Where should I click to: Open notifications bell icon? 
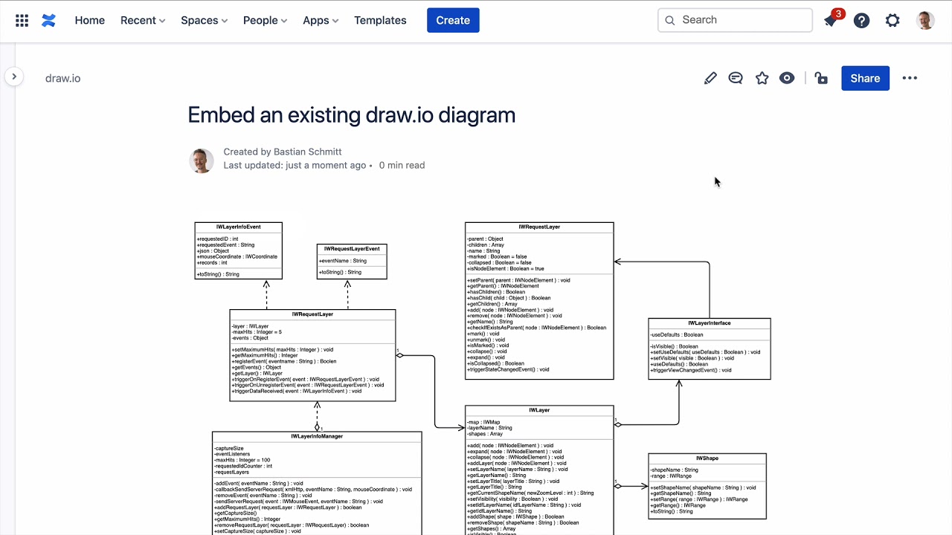tap(831, 21)
